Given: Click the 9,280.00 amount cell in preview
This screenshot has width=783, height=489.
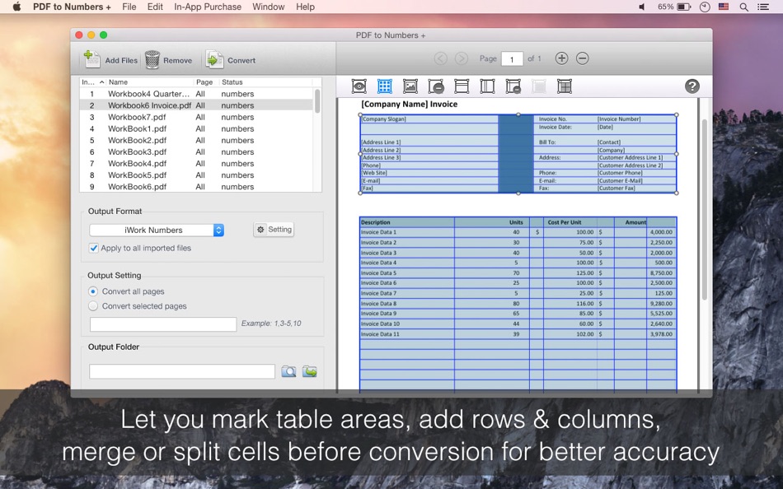Looking at the screenshot, I should tap(661, 304).
